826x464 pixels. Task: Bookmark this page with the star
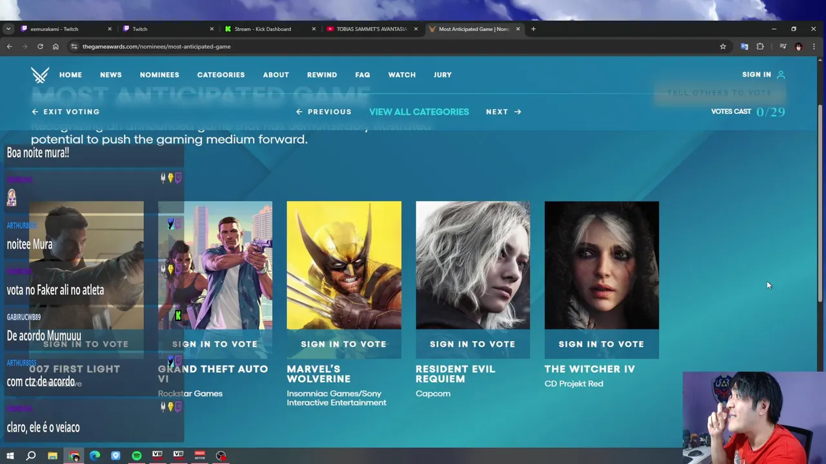click(723, 46)
